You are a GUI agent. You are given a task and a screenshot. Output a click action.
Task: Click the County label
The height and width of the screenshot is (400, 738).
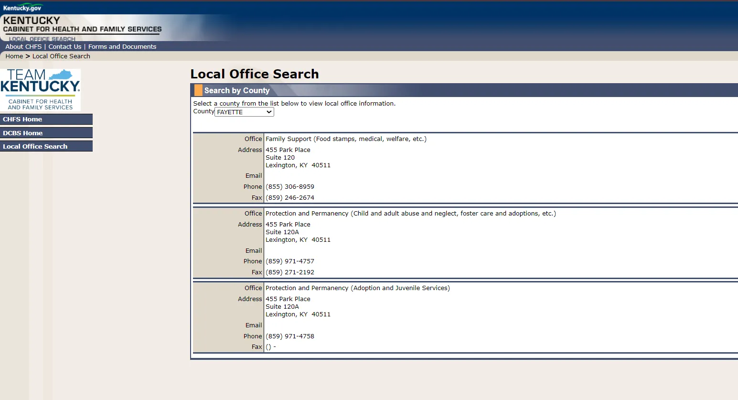tap(203, 111)
